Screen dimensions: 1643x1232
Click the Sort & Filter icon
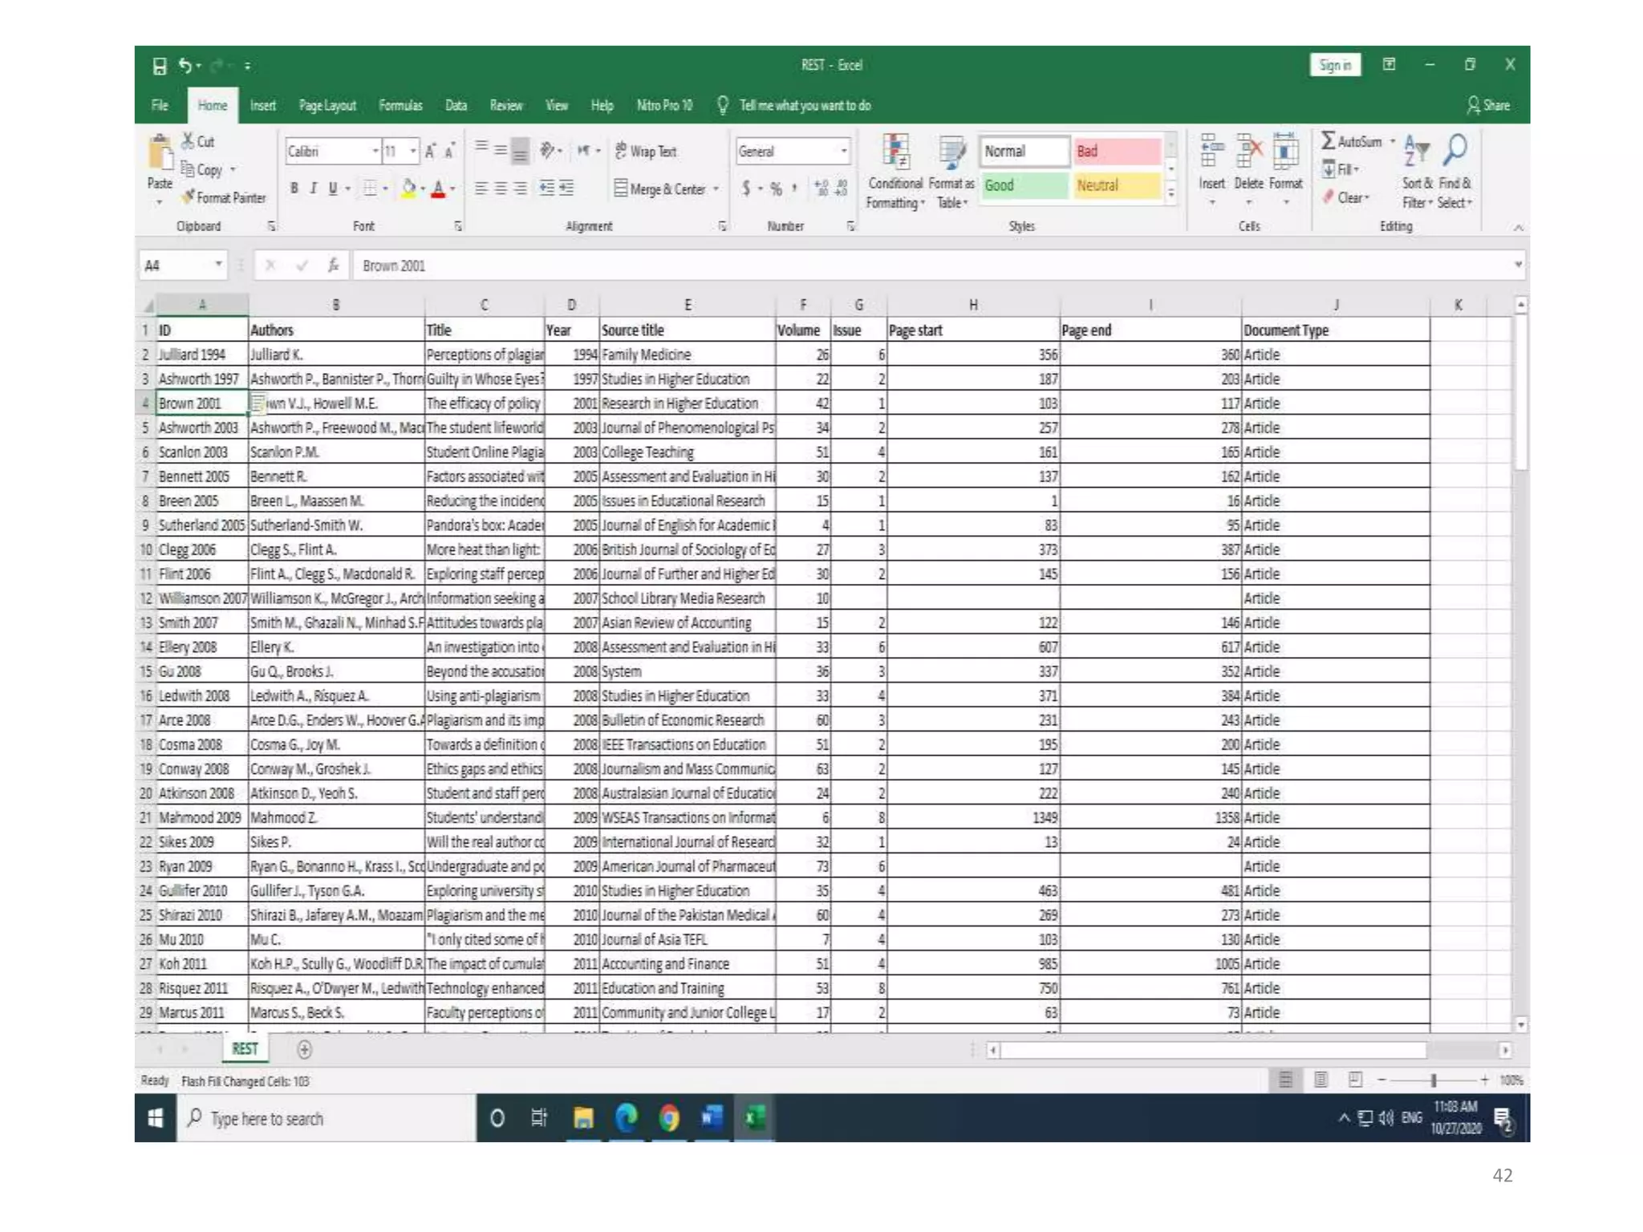[x=1417, y=151]
